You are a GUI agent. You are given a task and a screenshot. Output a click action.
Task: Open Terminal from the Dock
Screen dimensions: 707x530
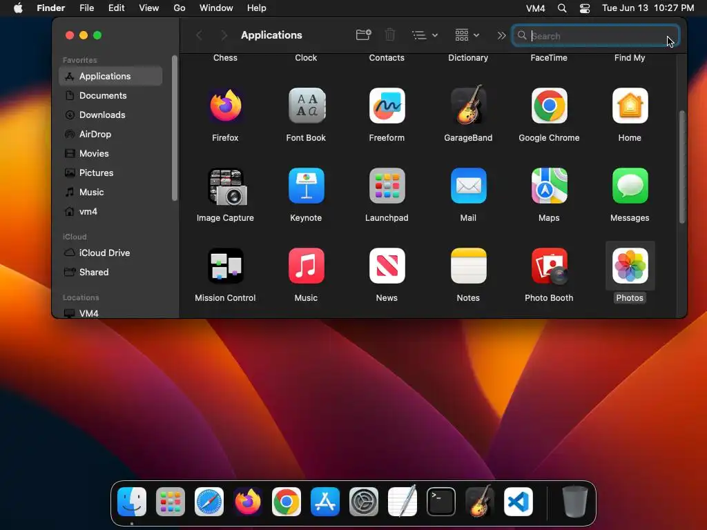441,502
